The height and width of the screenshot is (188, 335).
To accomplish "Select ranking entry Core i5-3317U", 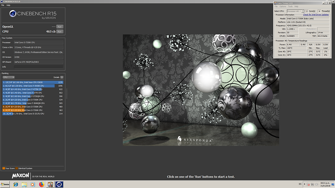I will tap(33, 114).
